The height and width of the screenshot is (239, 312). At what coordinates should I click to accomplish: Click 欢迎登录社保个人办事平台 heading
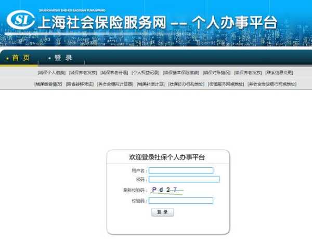point(167,157)
